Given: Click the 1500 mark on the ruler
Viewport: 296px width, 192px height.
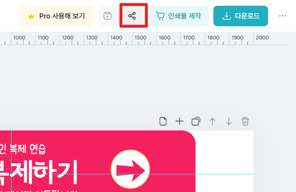Looking at the screenshot, I should [x=140, y=38].
